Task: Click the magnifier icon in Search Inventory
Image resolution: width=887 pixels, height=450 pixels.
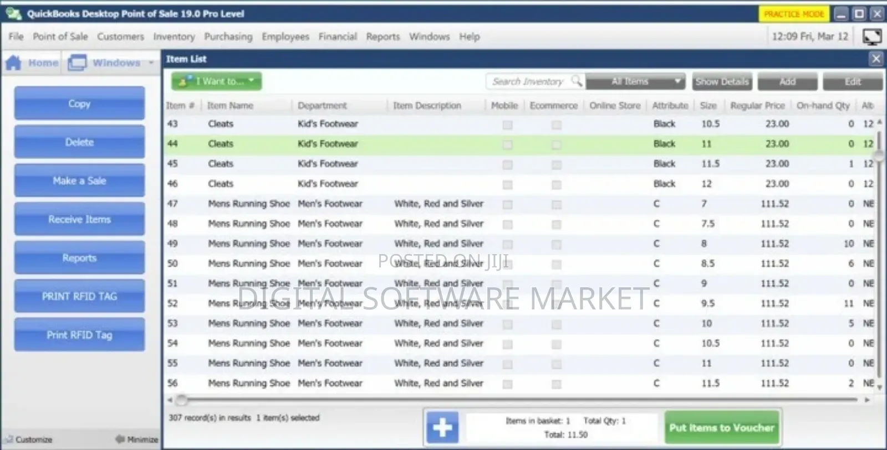Action: (x=577, y=81)
